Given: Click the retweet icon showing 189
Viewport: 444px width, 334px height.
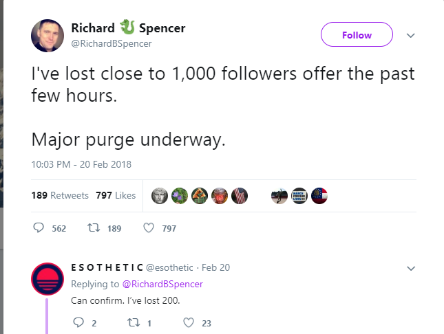Looking at the screenshot, I should (x=94, y=228).
